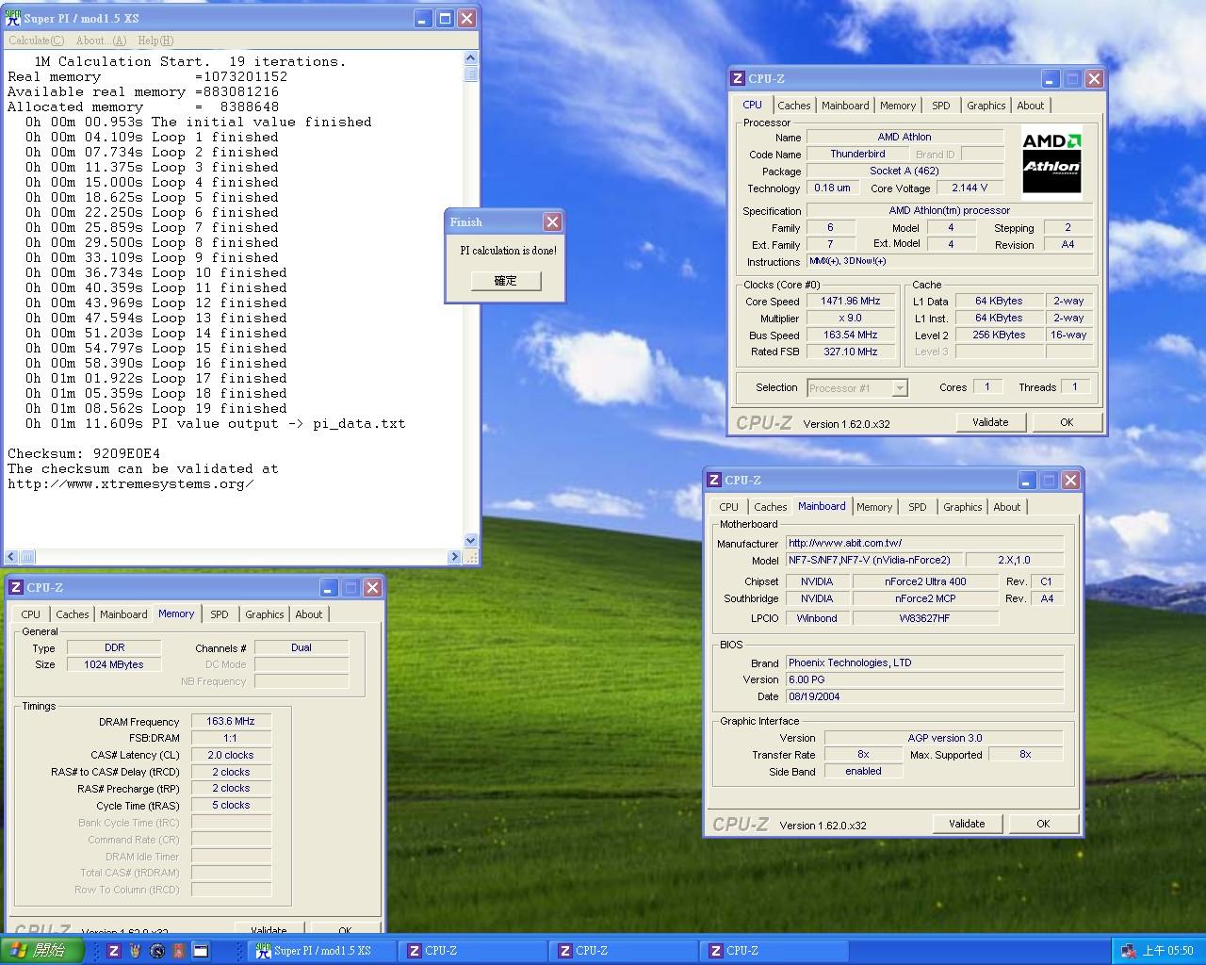Switch to Graphics tab in nForce2 Mainboard window

tap(962, 507)
